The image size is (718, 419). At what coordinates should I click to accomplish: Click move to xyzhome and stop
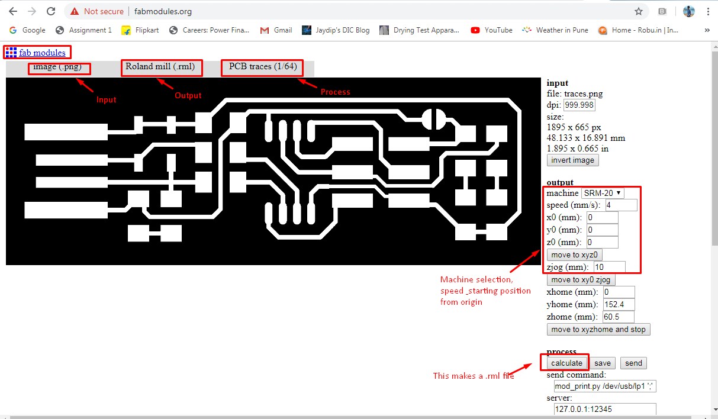598,330
